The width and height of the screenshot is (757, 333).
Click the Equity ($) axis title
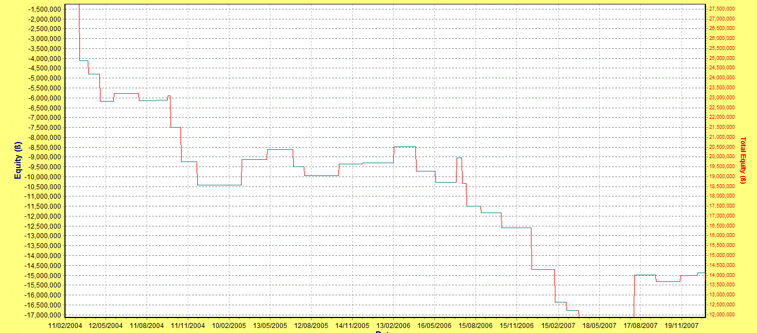coord(18,161)
